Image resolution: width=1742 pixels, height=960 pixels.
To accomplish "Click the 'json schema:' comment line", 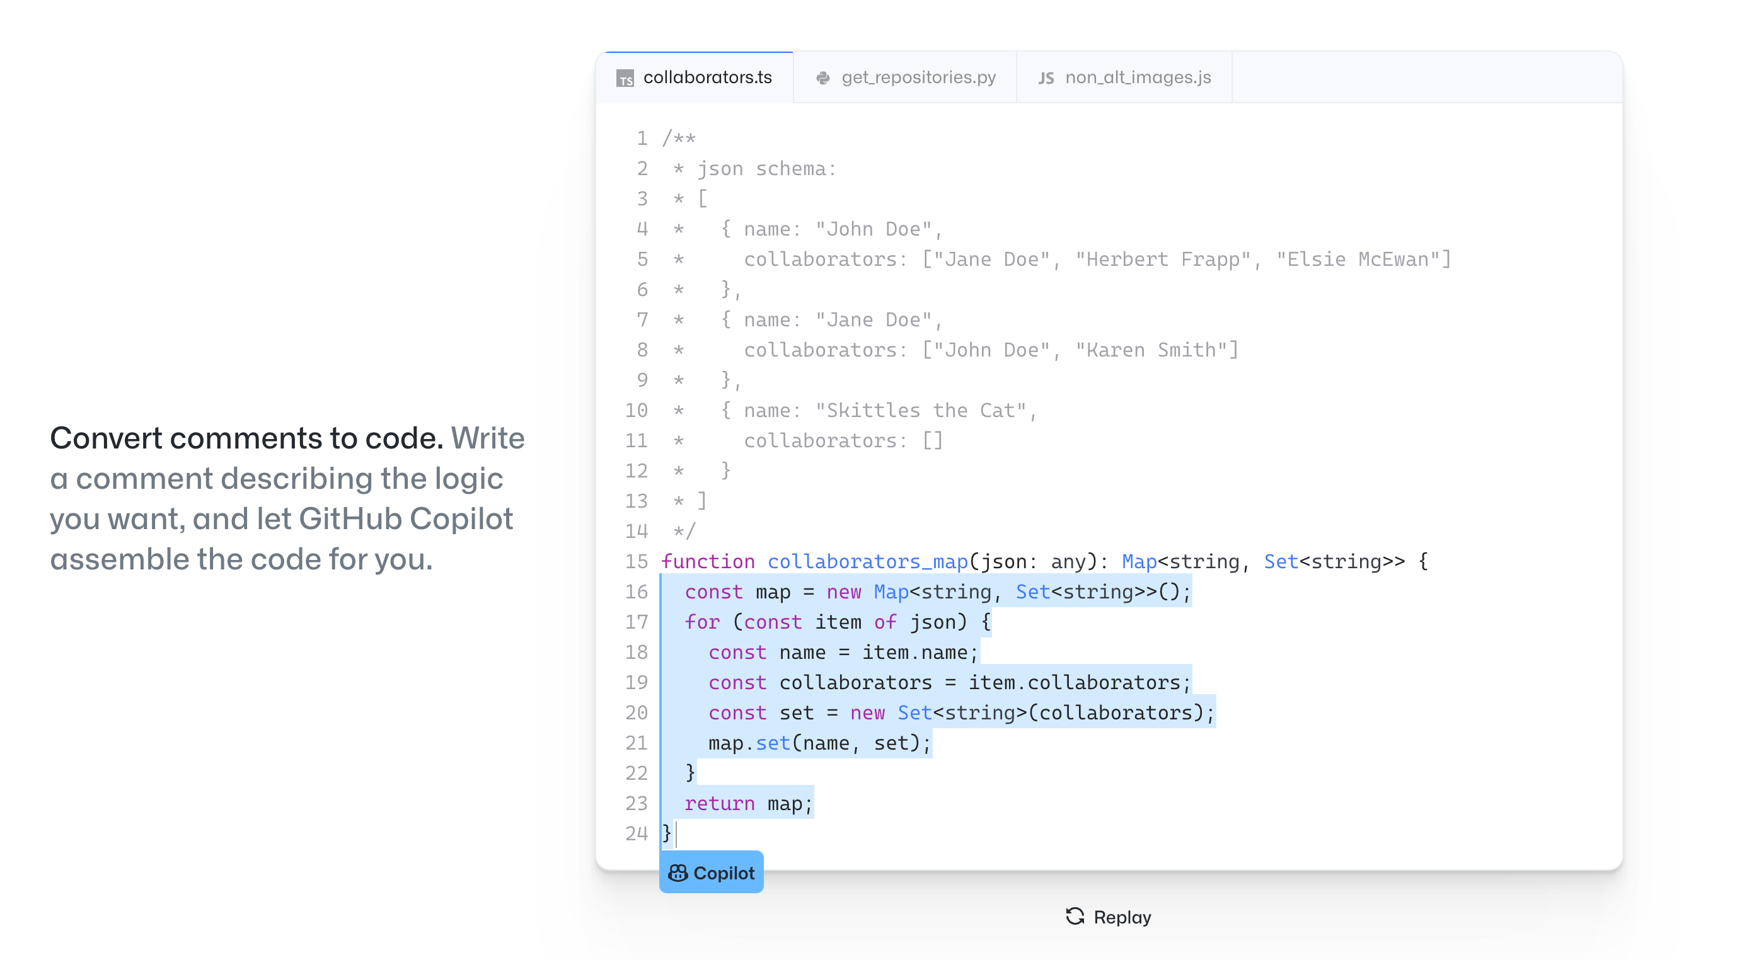I will tap(756, 168).
